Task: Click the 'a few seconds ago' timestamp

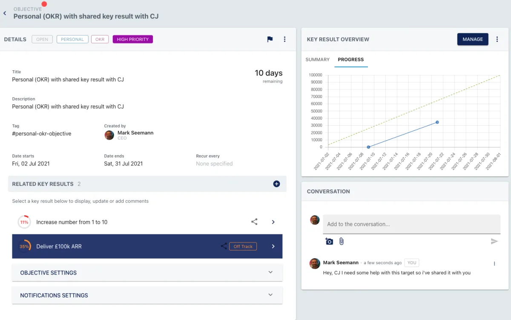Action: tap(382, 263)
